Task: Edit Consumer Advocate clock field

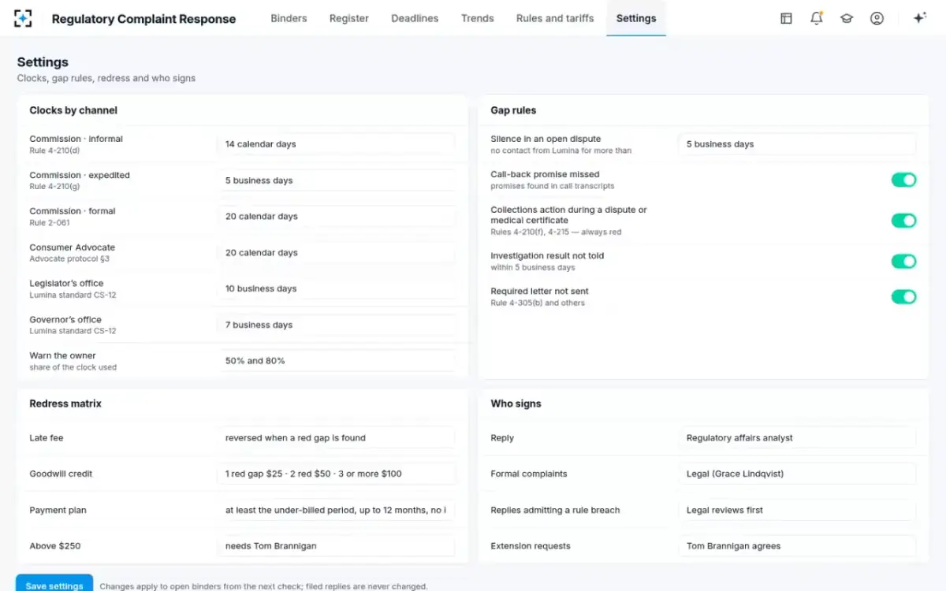Action: pos(336,253)
